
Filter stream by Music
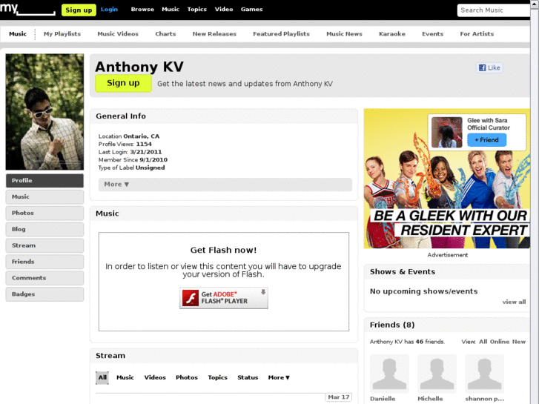125,377
